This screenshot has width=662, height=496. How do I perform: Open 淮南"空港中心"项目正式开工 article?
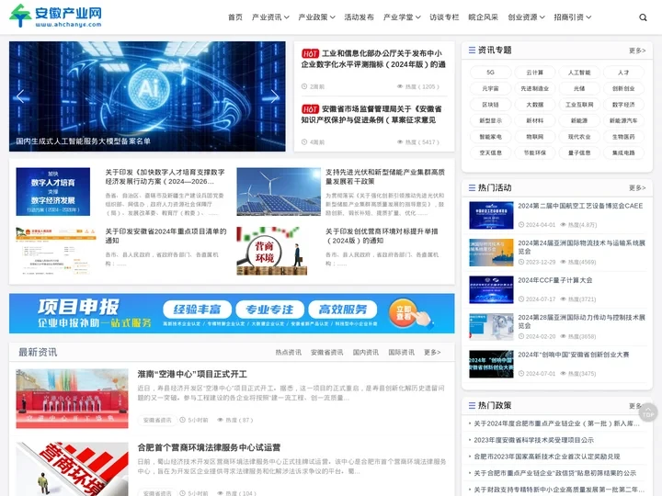pyautogui.click(x=192, y=374)
